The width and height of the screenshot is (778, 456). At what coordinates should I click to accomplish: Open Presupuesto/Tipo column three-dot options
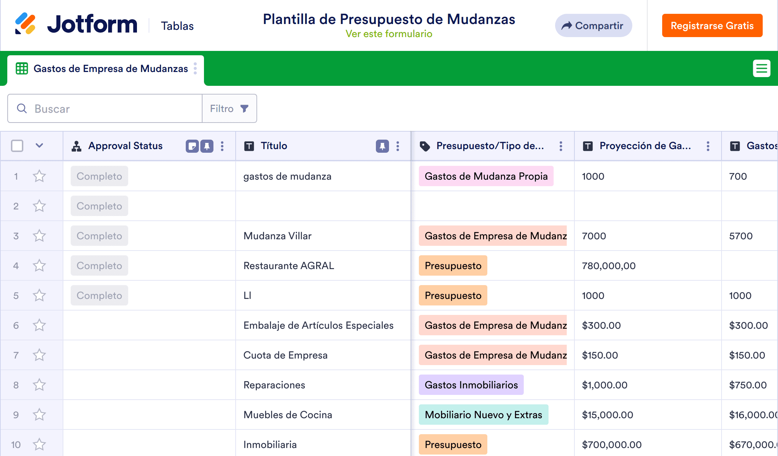point(561,146)
